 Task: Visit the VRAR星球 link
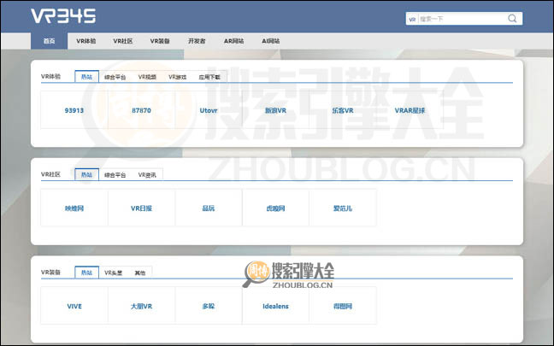pyautogui.click(x=410, y=110)
